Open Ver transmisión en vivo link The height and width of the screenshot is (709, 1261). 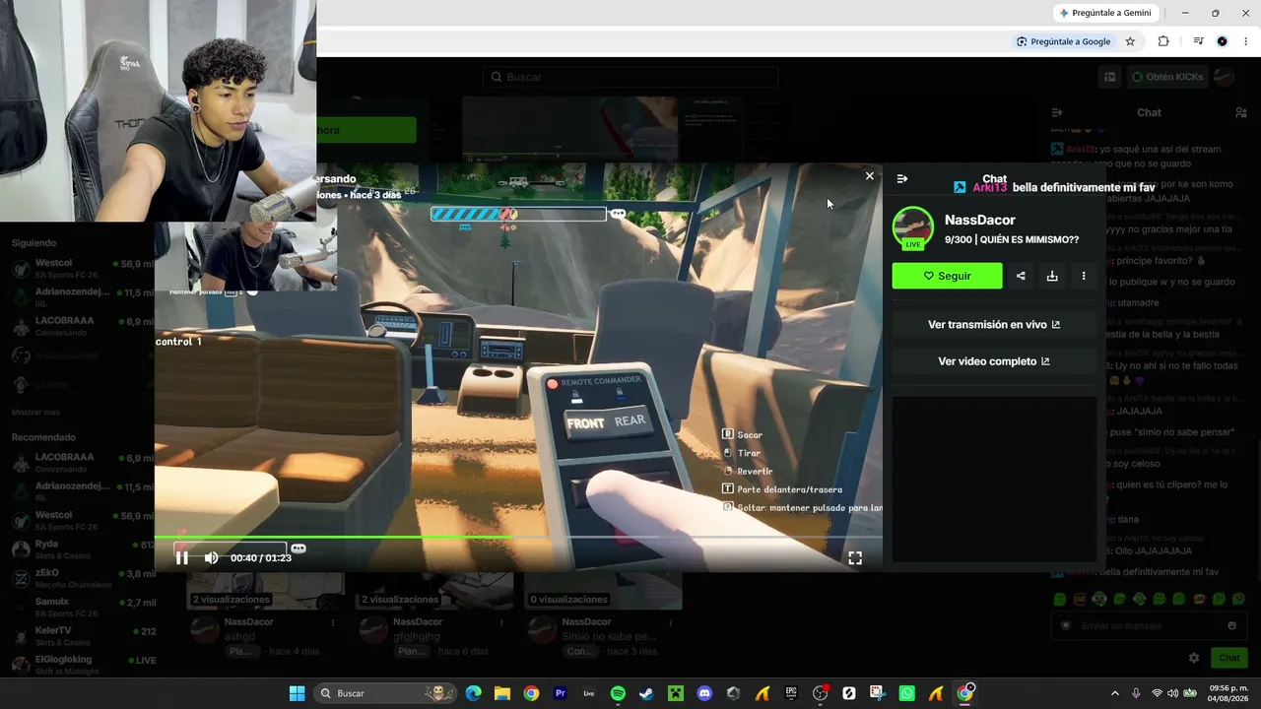click(994, 324)
